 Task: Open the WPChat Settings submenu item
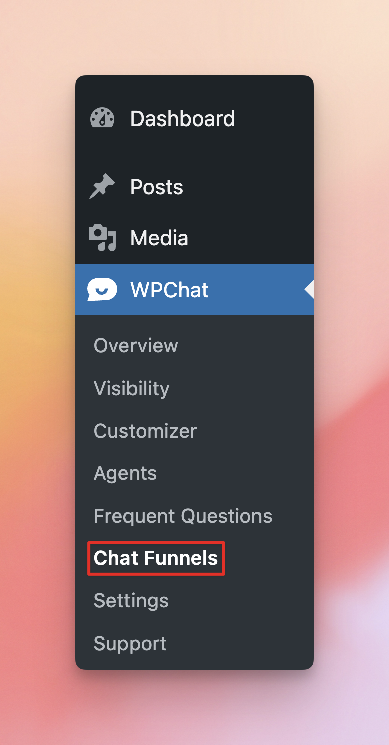pyautogui.click(x=131, y=600)
